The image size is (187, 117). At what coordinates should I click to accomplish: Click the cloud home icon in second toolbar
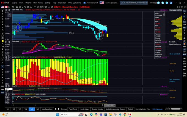[x=13, y=7]
